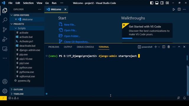
Task: Click the remote window indicator in status bar
Action: click(x=3, y=98)
